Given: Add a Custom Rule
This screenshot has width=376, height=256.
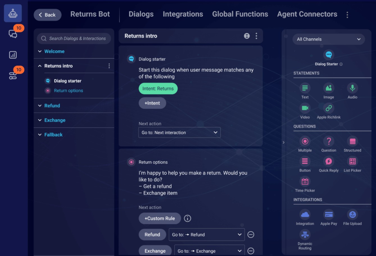Looking at the screenshot, I should pyautogui.click(x=160, y=218).
